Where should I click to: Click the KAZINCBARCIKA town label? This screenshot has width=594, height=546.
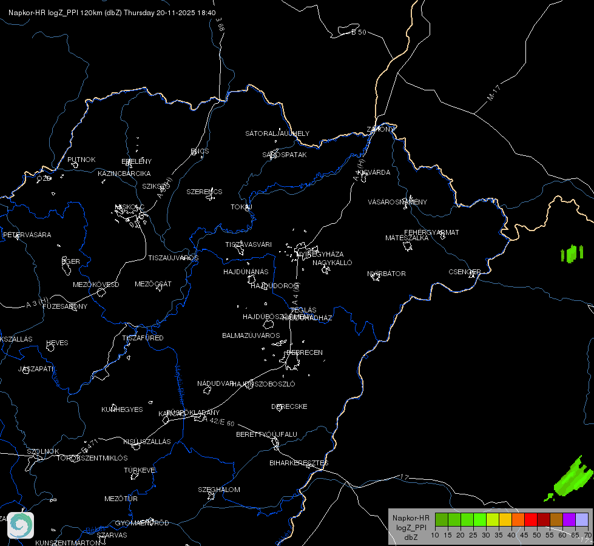coord(124,174)
